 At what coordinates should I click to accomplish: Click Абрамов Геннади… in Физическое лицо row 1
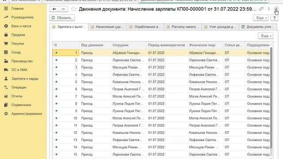click(x=205, y=53)
